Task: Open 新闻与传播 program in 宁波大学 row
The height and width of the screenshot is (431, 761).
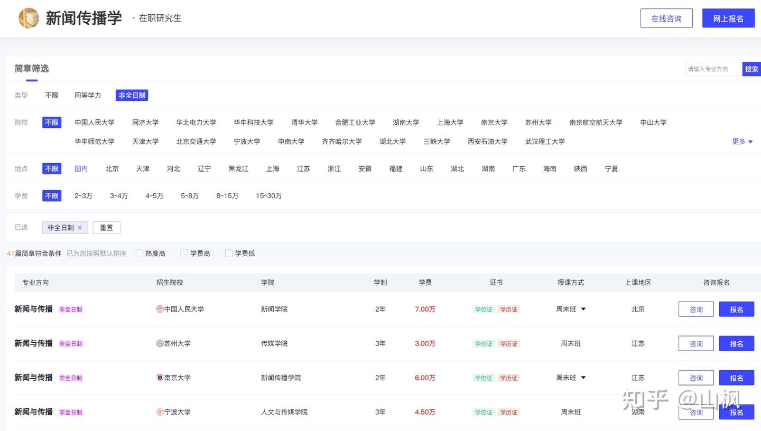Action: coord(33,412)
